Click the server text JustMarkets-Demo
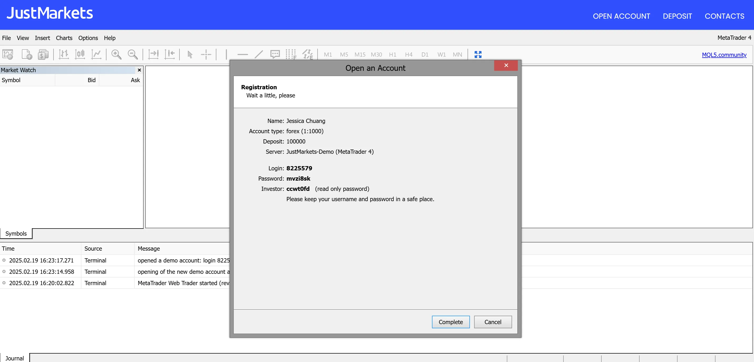This screenshot has height=362, width=754. pos(310,151)
